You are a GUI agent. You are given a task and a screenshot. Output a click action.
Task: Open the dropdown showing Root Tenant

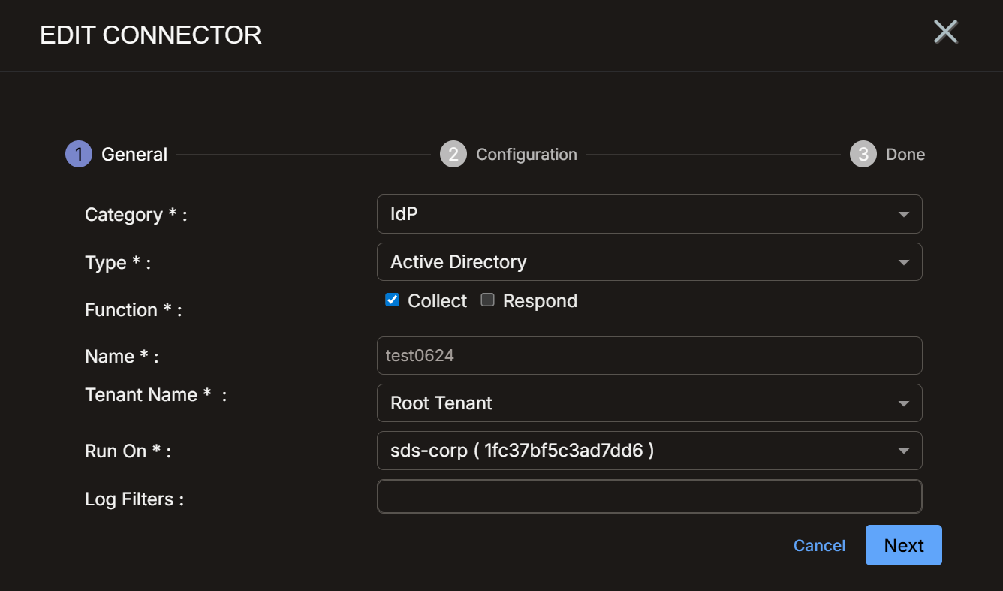[649, 403]
